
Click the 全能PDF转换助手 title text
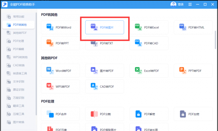pos(22,4)
